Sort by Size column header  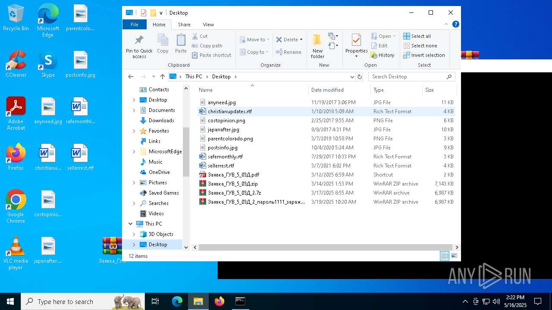point(439,90)
